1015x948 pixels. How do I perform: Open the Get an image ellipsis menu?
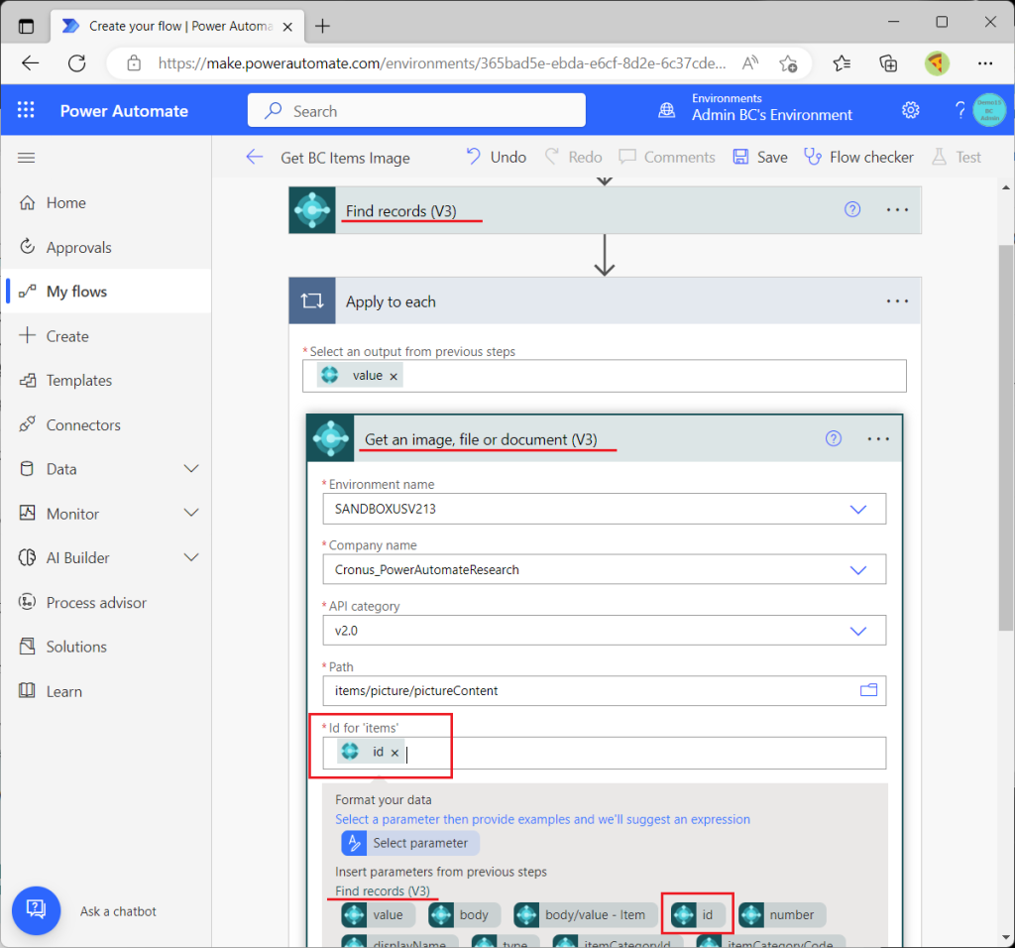878,438
